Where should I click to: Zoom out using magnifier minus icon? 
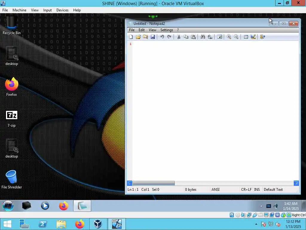(236, 37)
